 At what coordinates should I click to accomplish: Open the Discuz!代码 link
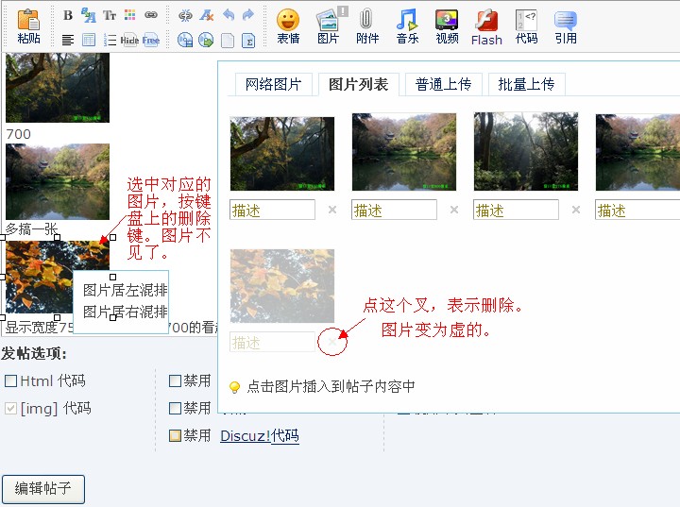pos(259,436)
